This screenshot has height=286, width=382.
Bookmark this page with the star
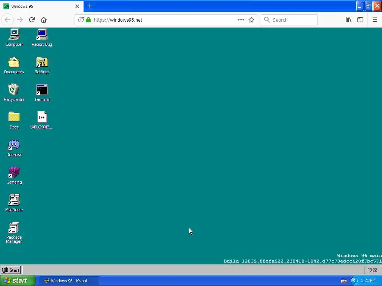251,20
